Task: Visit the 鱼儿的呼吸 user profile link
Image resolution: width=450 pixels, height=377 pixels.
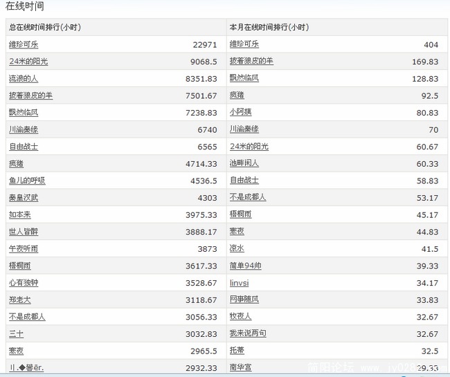Action: (27, 181)
